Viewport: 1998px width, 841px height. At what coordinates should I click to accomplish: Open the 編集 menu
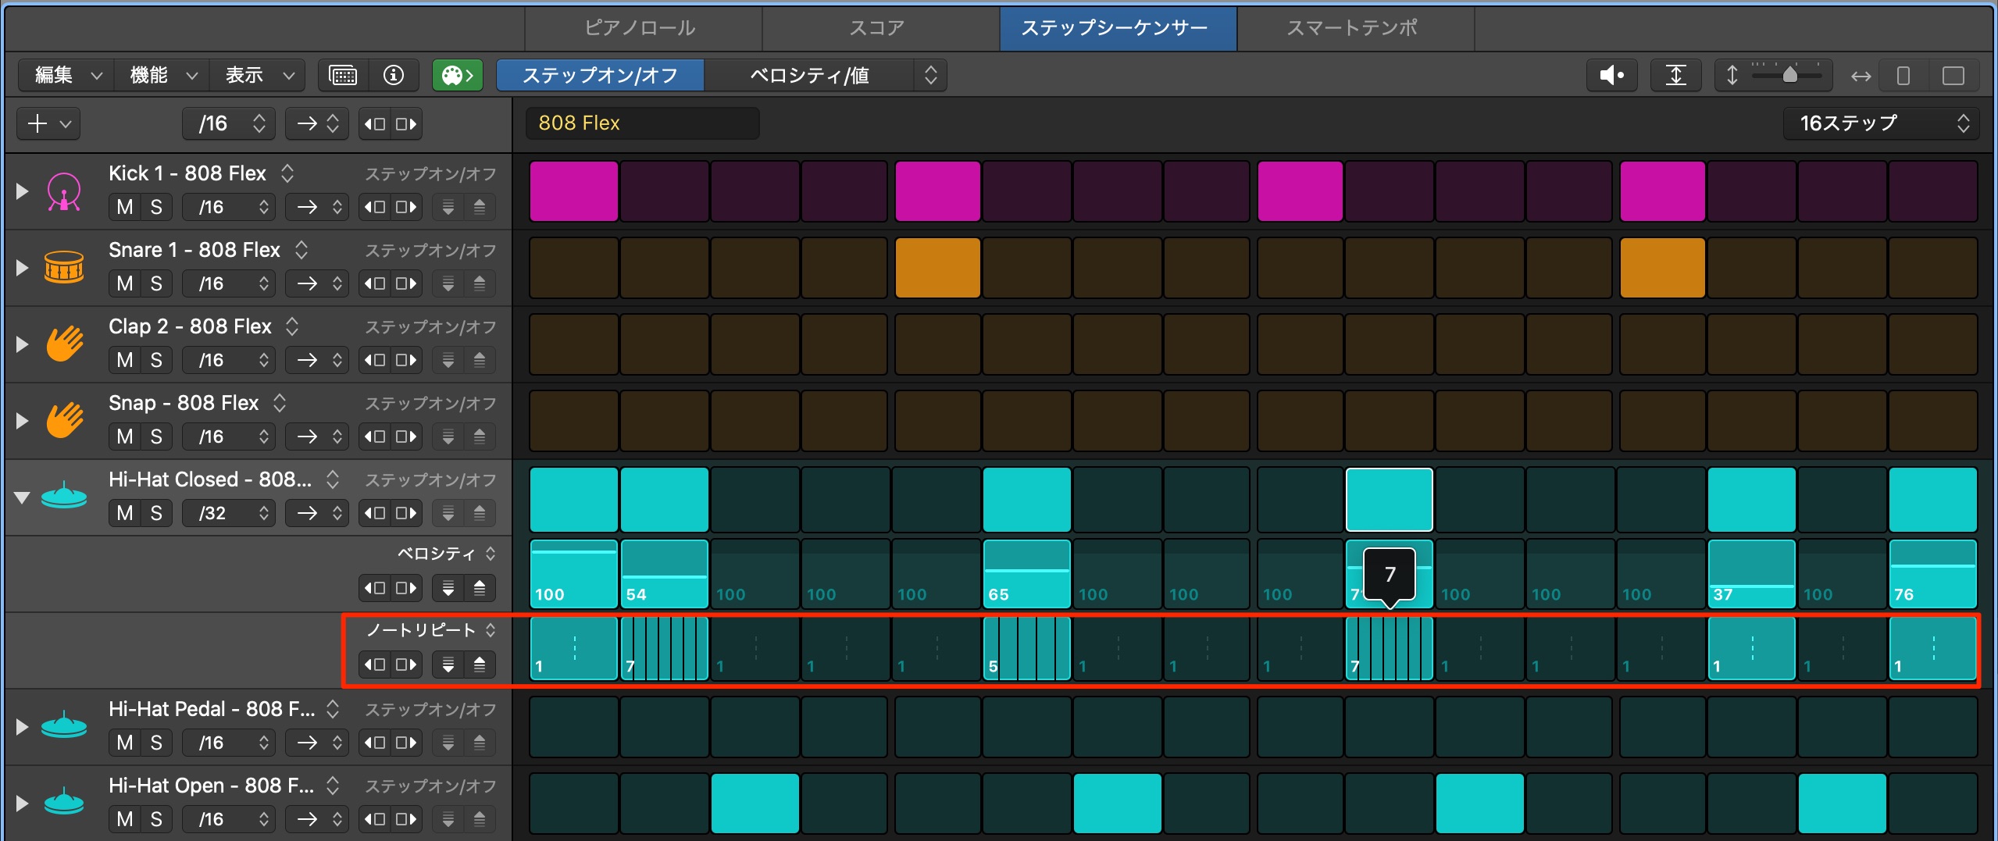coord(67,75)
